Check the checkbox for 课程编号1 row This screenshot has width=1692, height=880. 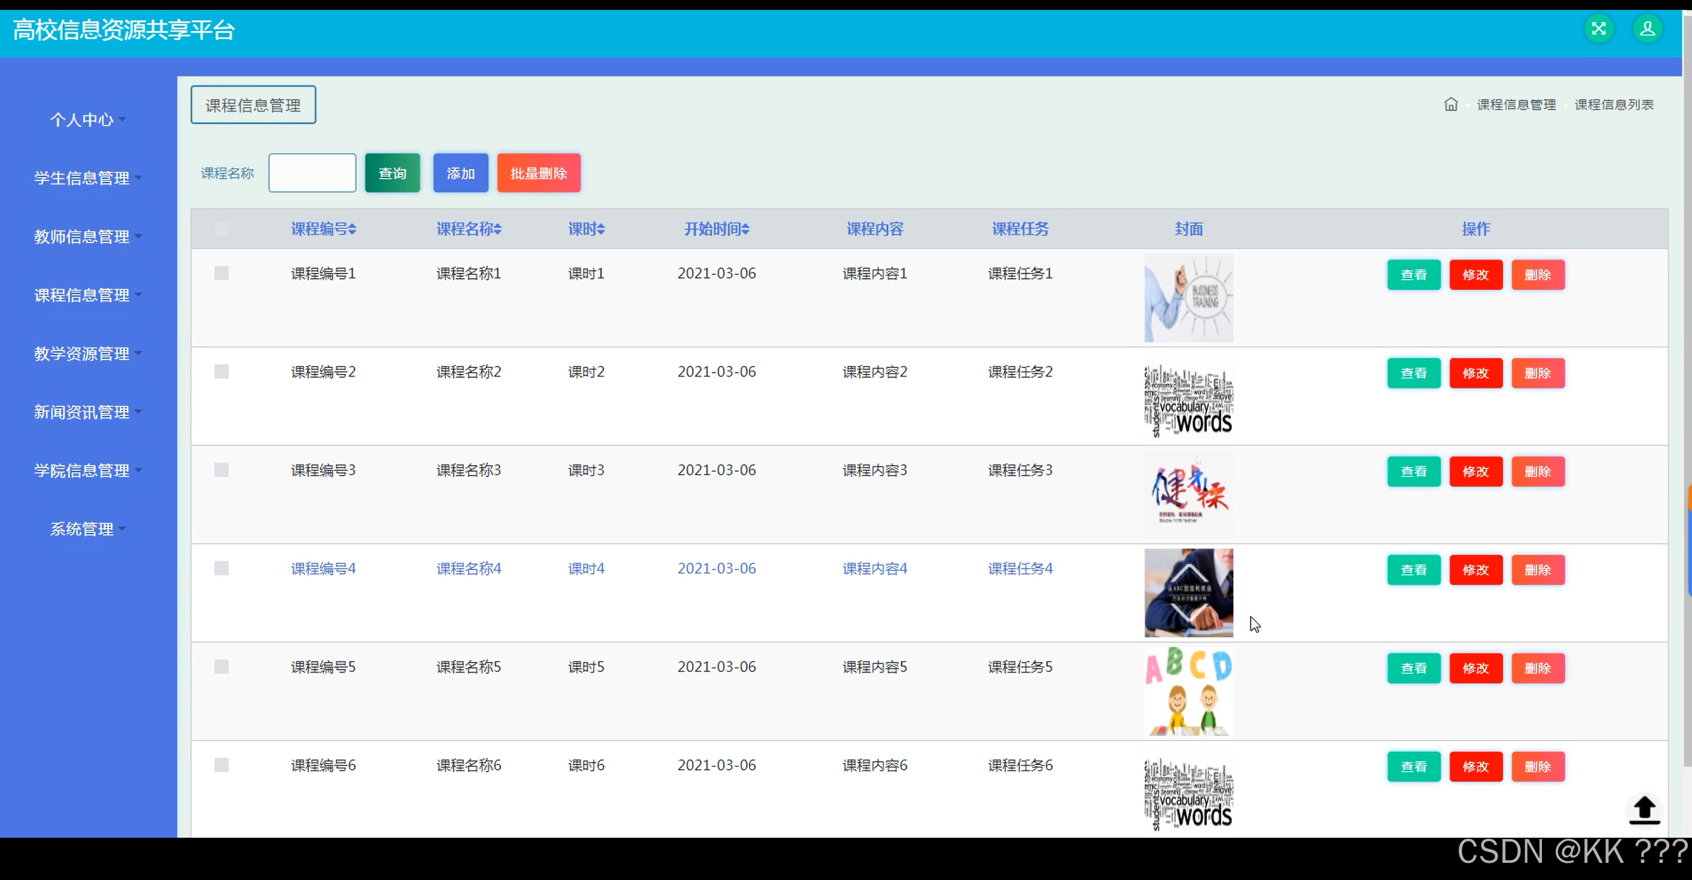coord(221,273)
